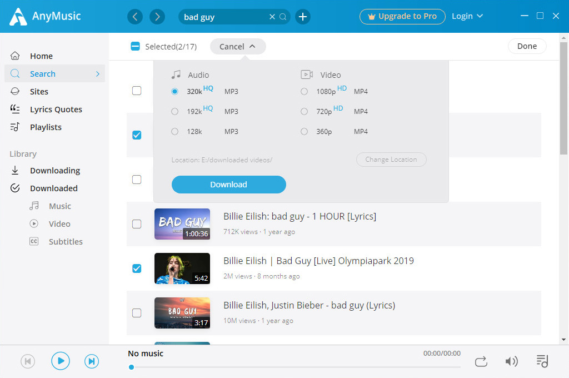The height and width of the screenshot is (378, 569).
Task: Open the bad guy 1 HOUR Lyrics title
Action: 300,216
